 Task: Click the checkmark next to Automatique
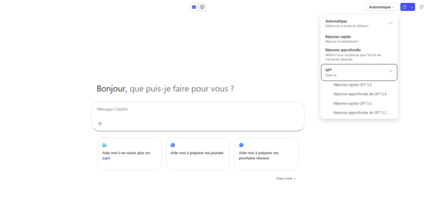pyautogui.click(x=391, y=23)
